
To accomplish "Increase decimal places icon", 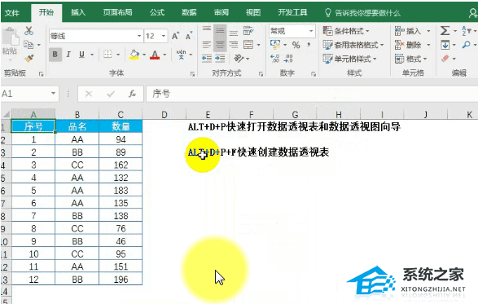I will tap(274, 59).
